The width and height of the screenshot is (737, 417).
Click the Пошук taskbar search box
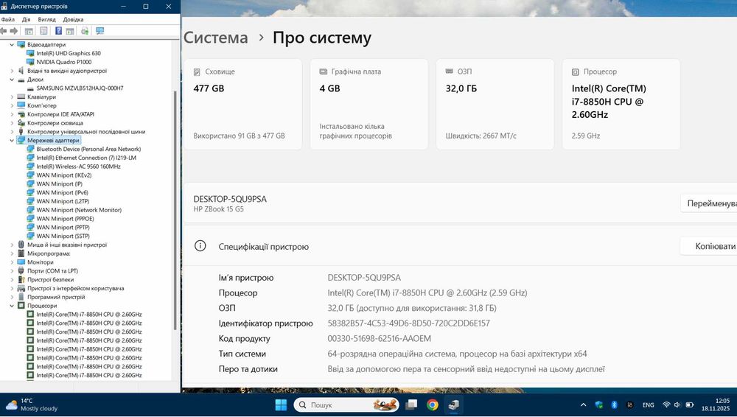[x=346, y=404]
